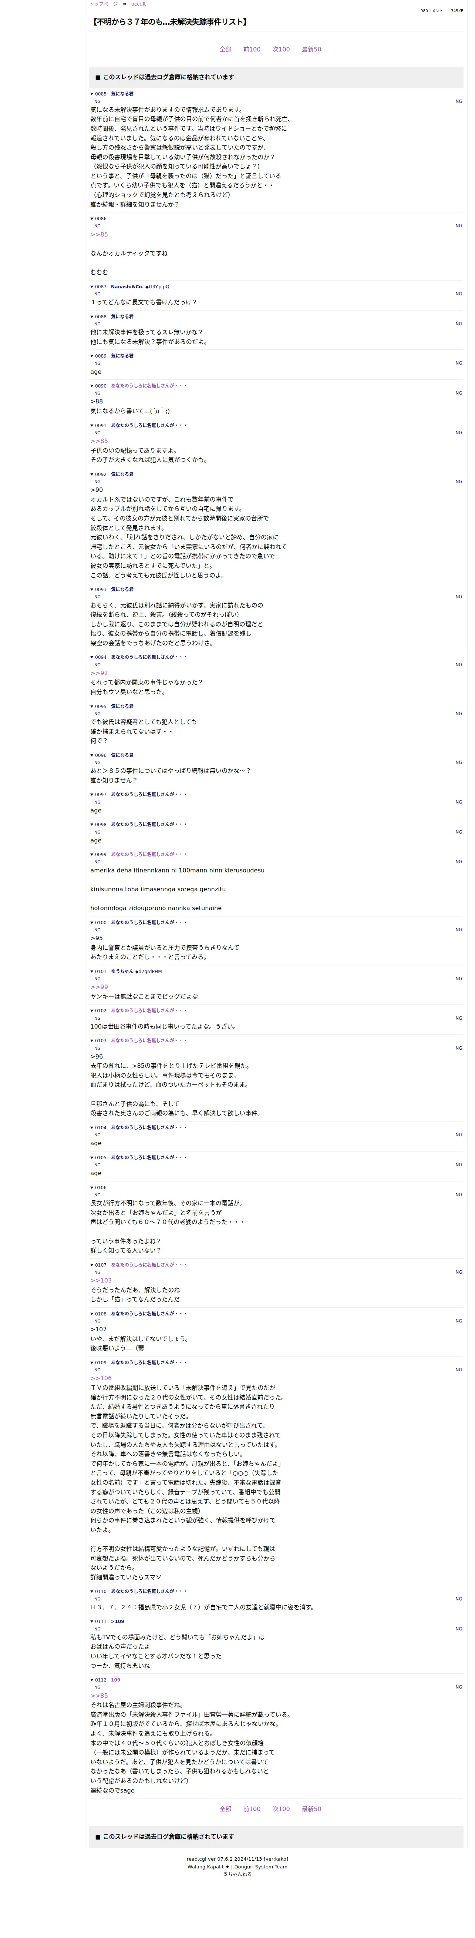Toggle the right-side NG for post 0085
475x1938 pixels.
(458, 101)
